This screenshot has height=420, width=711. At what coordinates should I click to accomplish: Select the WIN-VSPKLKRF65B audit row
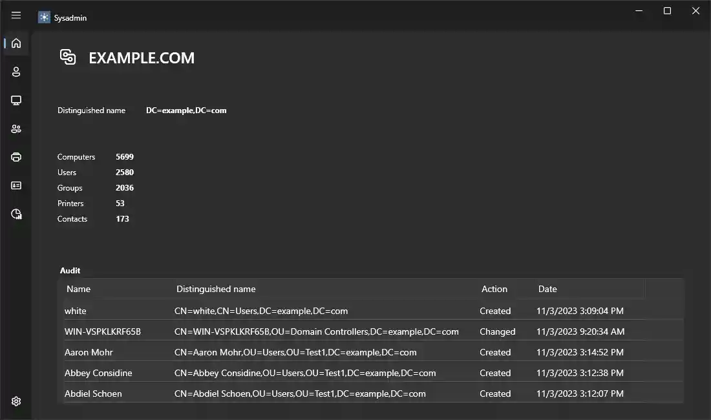(259, 331)
